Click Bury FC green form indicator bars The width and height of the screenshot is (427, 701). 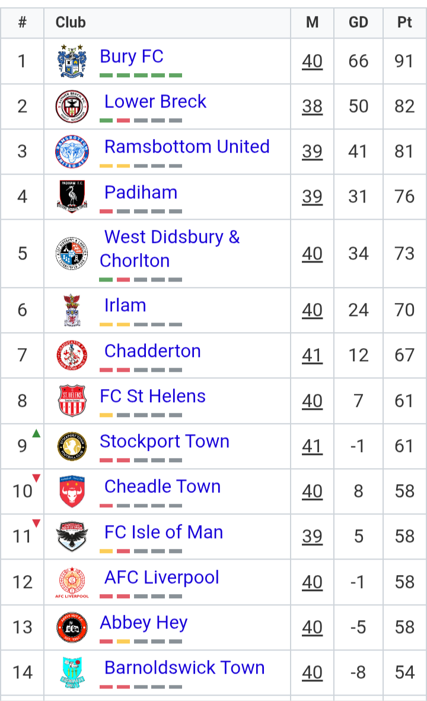(141, 75)
